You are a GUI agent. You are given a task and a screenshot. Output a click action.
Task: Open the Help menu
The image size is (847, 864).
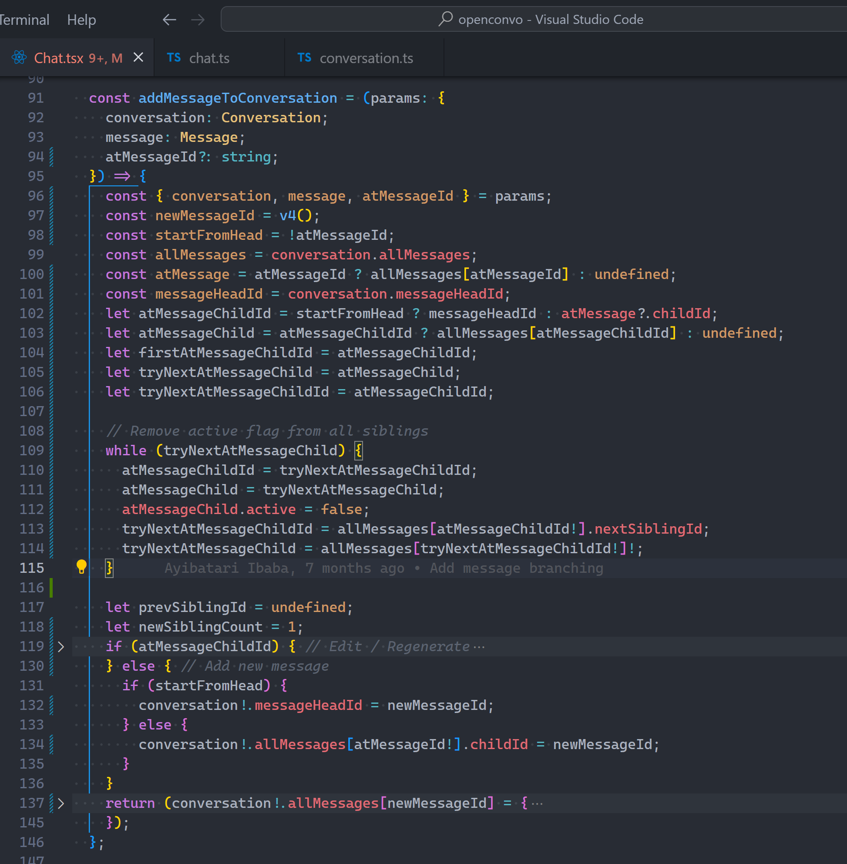click(x=81, y=20)
